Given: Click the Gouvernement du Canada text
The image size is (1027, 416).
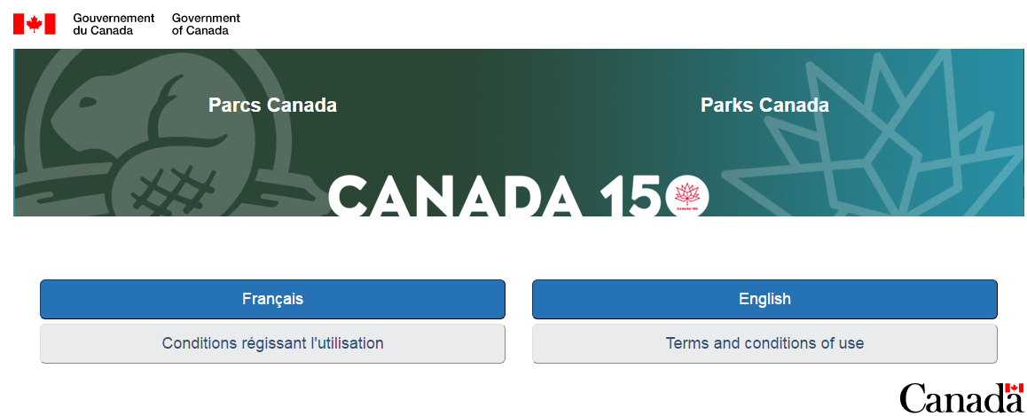Looking at the screenshot, I should click(x=113, y=24).
